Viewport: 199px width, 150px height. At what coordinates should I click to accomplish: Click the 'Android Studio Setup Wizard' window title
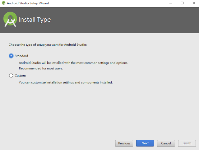(x=28, y=3)
